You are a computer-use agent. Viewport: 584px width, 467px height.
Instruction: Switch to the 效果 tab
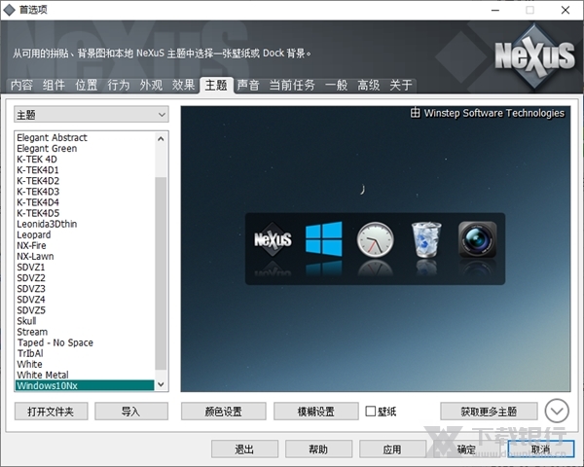coord(183,86)
